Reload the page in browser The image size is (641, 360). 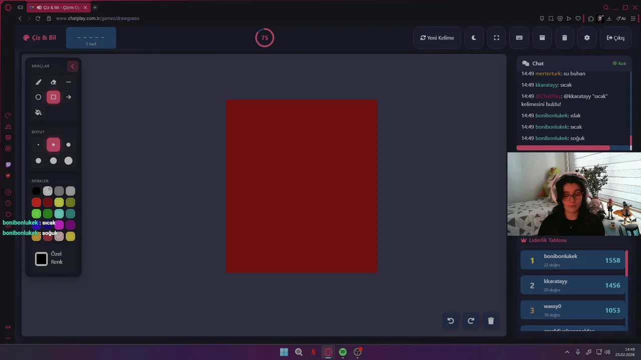pos(38,18)
